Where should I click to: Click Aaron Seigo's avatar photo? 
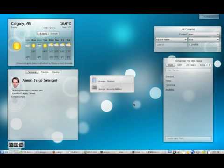[x=15, y=82]
